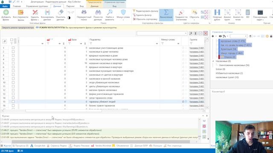This screenshot has width=273, height=153.
Task: Toggle the select-all header checkbox
Action: click(12, 40)
